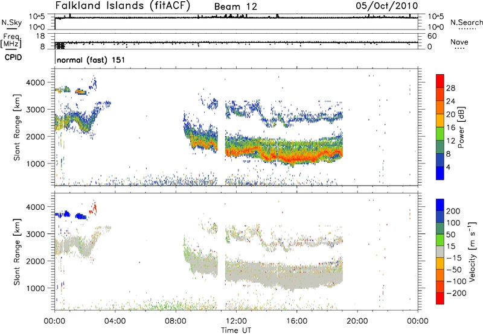The height and width of the screenshot is (334, 483).
Task: Click the '28' power colorbar label
Action: point(450,88)
